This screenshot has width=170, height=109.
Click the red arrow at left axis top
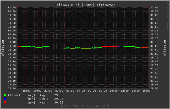(18, 6)
